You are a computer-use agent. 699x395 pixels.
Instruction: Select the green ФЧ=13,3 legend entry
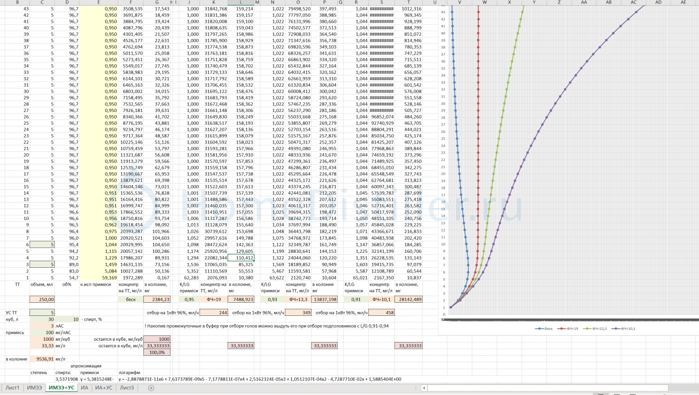click(x=598, y=329)
